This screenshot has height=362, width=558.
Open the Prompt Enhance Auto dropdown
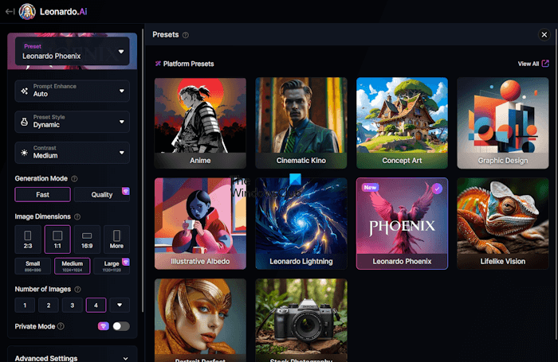(x=73, y=91)
